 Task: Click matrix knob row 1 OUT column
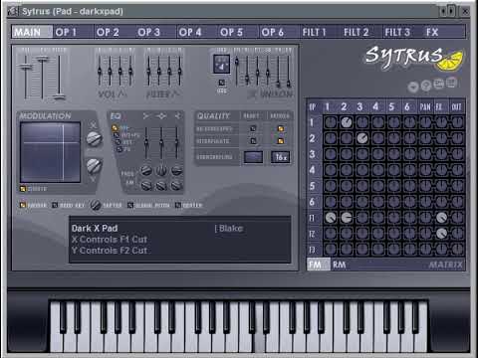(x=457, y=122)
